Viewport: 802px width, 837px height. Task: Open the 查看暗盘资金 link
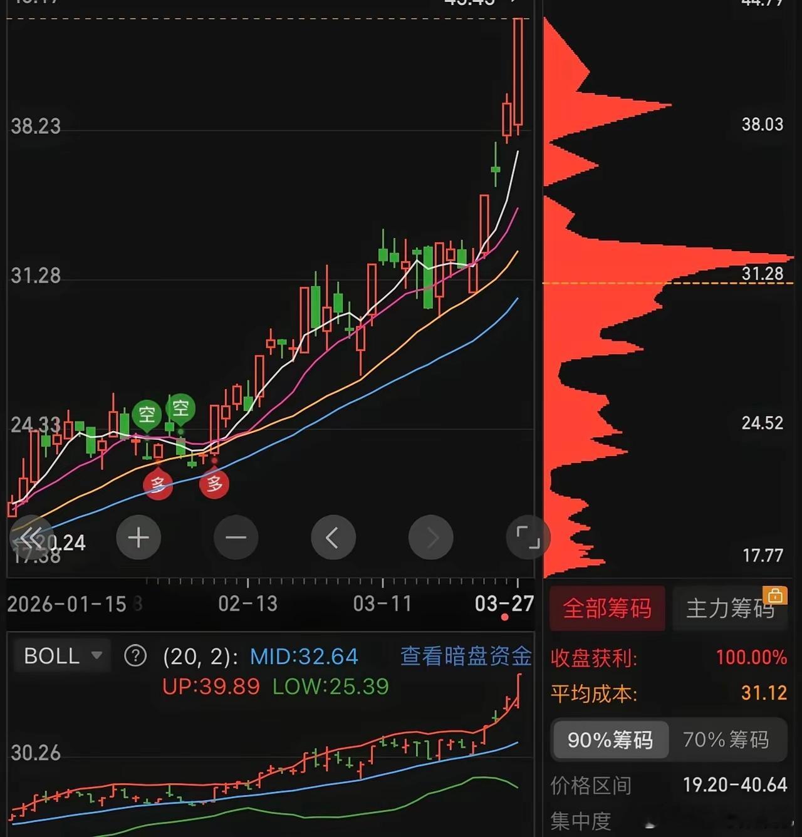tap(466, 656)
